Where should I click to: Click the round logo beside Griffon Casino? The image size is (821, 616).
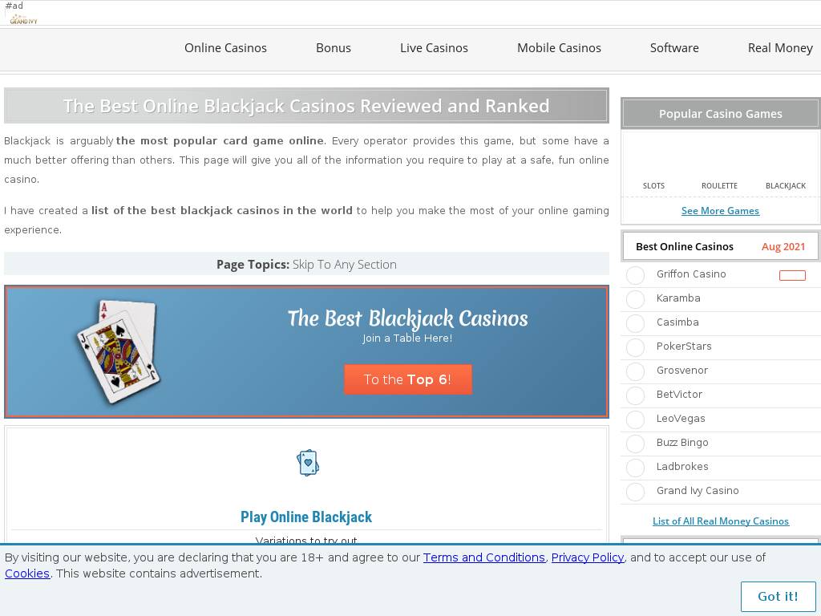[x=635, y=275]
